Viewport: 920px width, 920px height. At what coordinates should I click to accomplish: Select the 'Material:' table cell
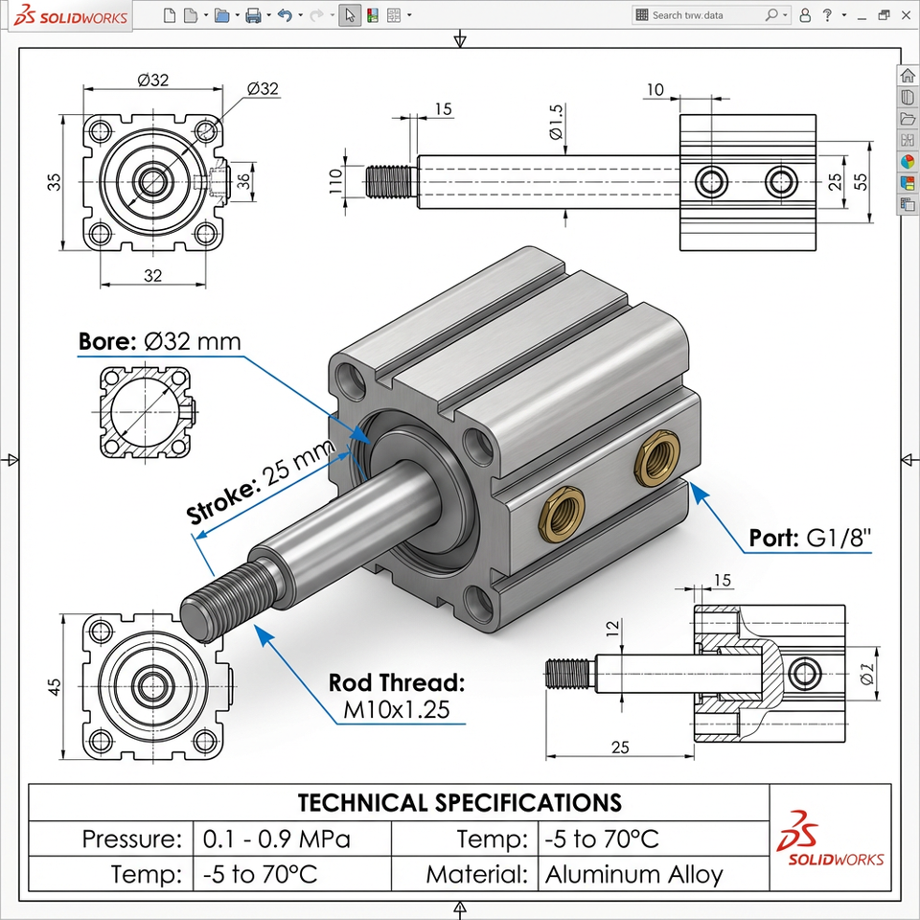(x=465, y=874)
